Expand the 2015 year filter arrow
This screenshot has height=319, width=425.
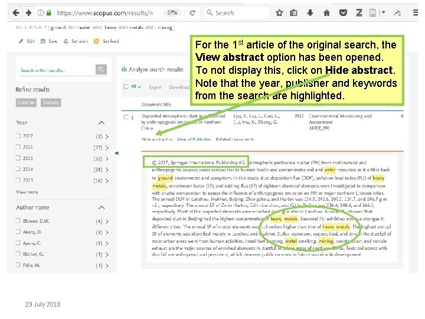[x=107, y=159]
